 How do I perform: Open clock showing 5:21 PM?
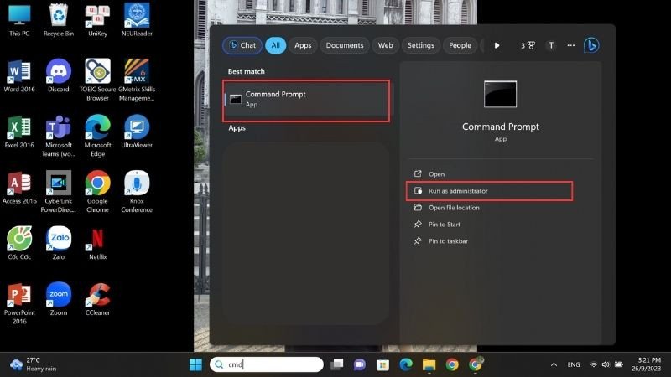(x=646, y=364)
